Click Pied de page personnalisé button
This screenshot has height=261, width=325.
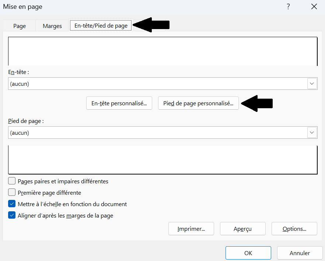pyautogui.click(x=198, y=103)
